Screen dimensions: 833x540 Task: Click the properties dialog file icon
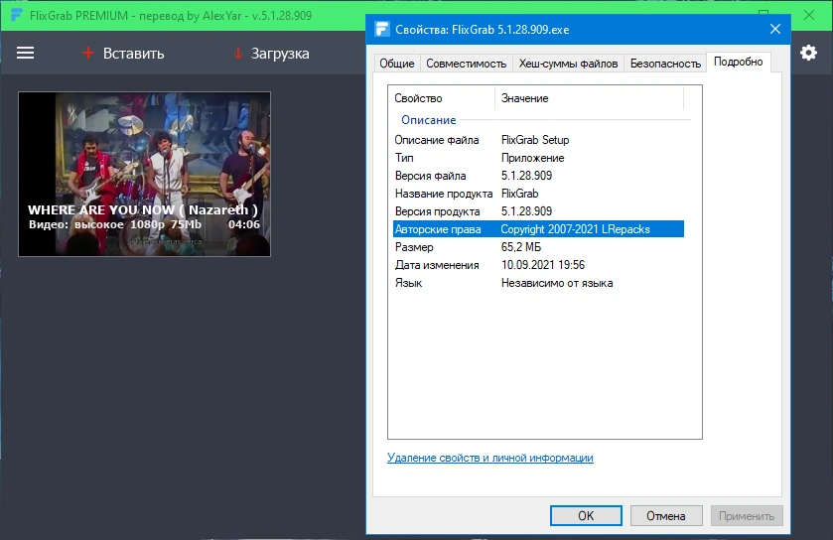tap(382, 29)
